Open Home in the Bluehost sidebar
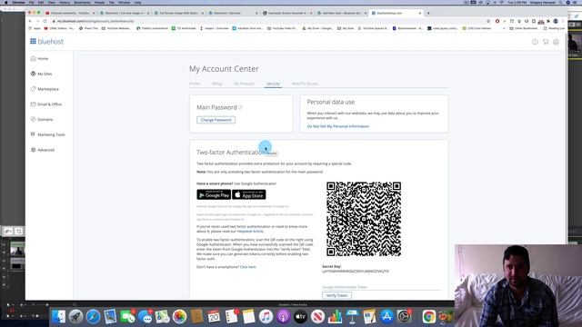Viewport: 582px width, 327px height. point(40,58)
